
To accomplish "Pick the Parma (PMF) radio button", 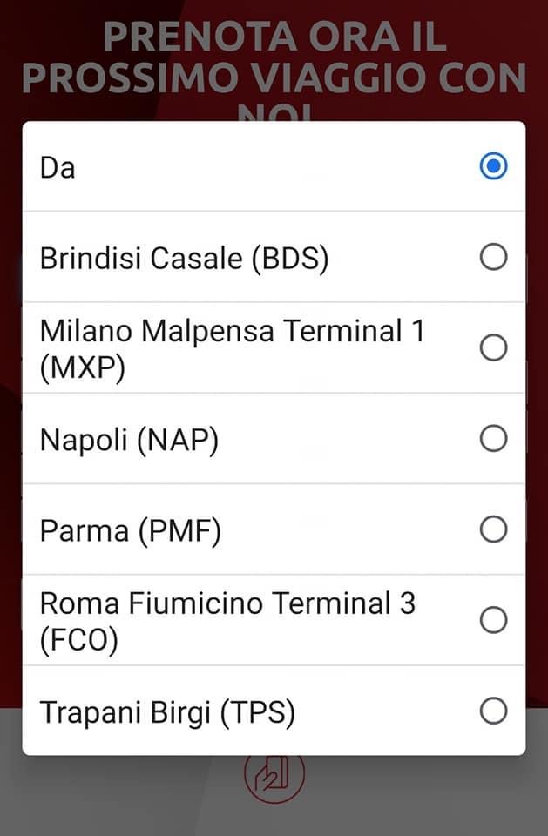I will tap(493, 529).
